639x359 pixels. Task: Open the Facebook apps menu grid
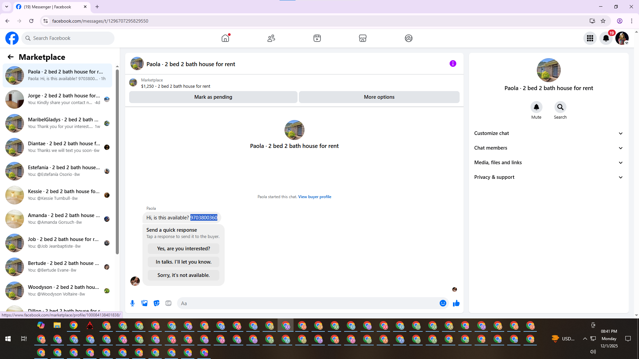coord(590,38)
